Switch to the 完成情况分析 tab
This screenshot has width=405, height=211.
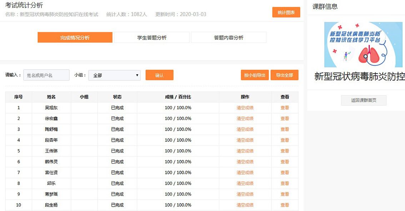tap(75, 37)
